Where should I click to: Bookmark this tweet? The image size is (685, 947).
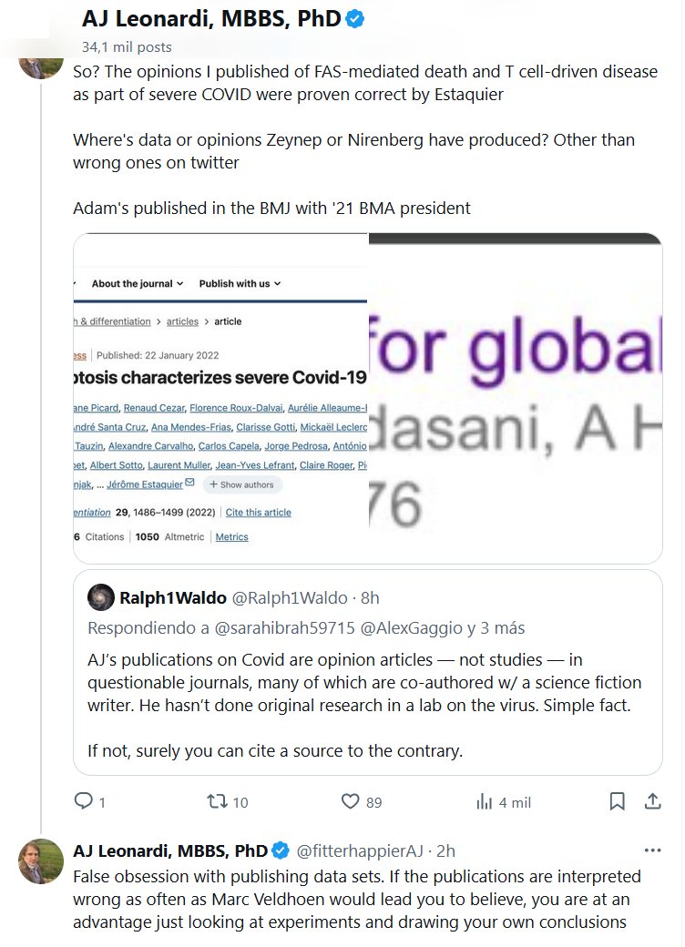(617, 801)
